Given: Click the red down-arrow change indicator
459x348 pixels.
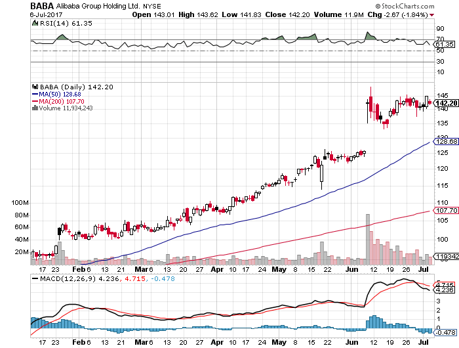Looking at the screenshot, I should 431,15.
